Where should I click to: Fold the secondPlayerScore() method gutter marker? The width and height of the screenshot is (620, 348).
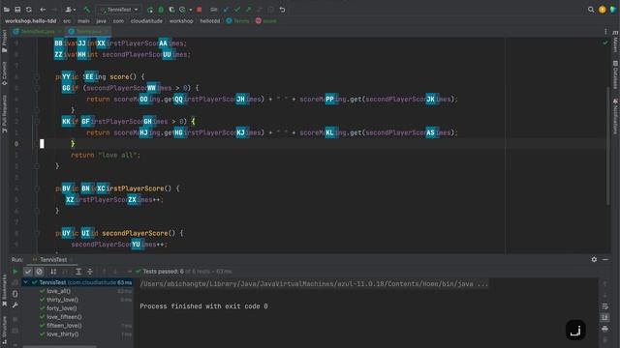click(37, 233)
